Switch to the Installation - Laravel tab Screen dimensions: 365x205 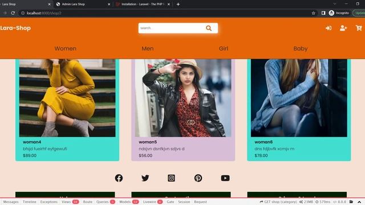[x=143, y=4]
